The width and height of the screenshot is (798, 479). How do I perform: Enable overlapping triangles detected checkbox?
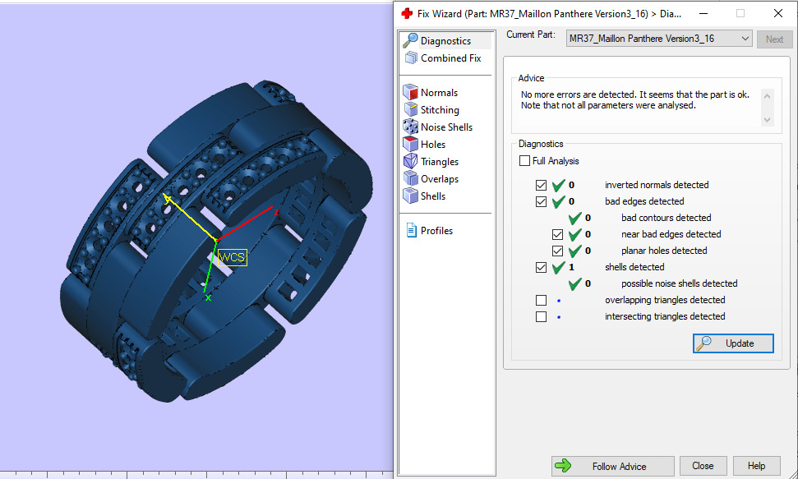click(541, 301)
